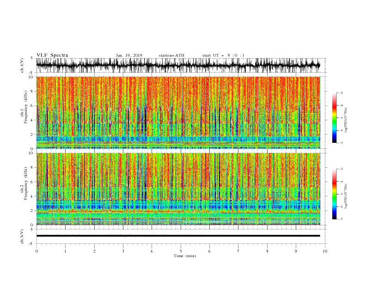Click the ch.2 spectrogram plot
The height and width of the screenshot is (282, 366).
coord(178,189)
